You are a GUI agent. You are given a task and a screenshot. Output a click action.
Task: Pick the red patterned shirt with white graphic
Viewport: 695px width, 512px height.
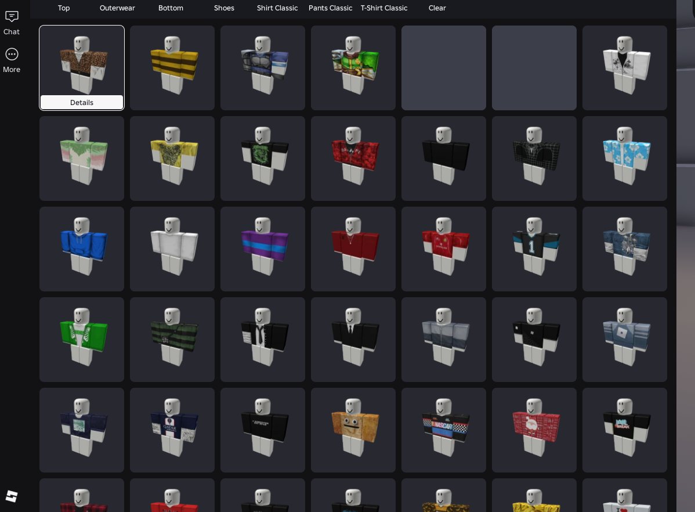[534, 430]
